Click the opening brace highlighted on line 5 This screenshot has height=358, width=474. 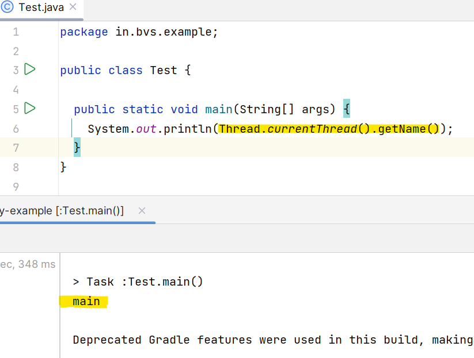(x=347, y=109)
